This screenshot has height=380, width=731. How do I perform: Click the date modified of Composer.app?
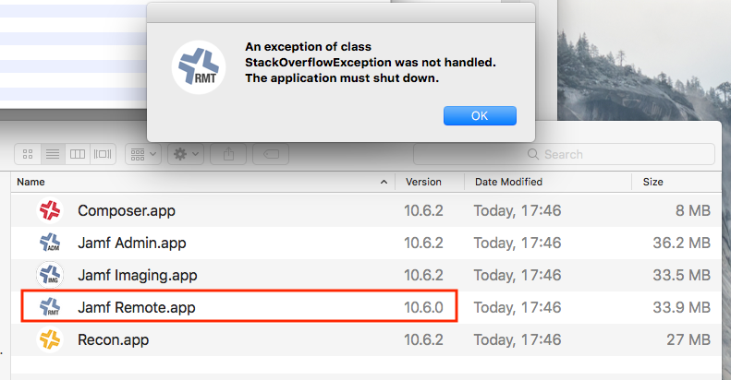coord(518,210)
